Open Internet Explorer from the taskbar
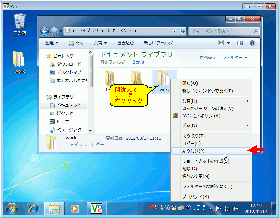279x218 pixels. pos(34,210)
